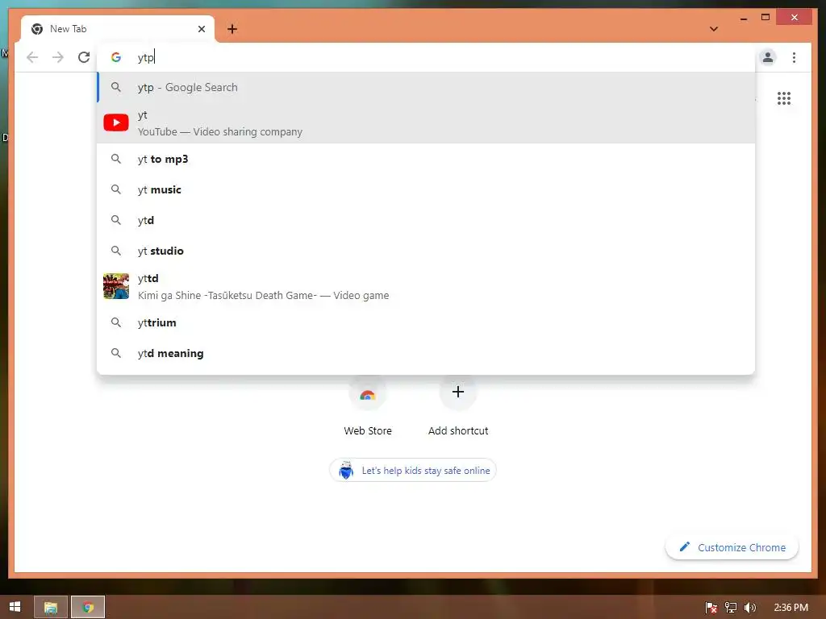
Task: Click the network tray icon
Action: 731,608
